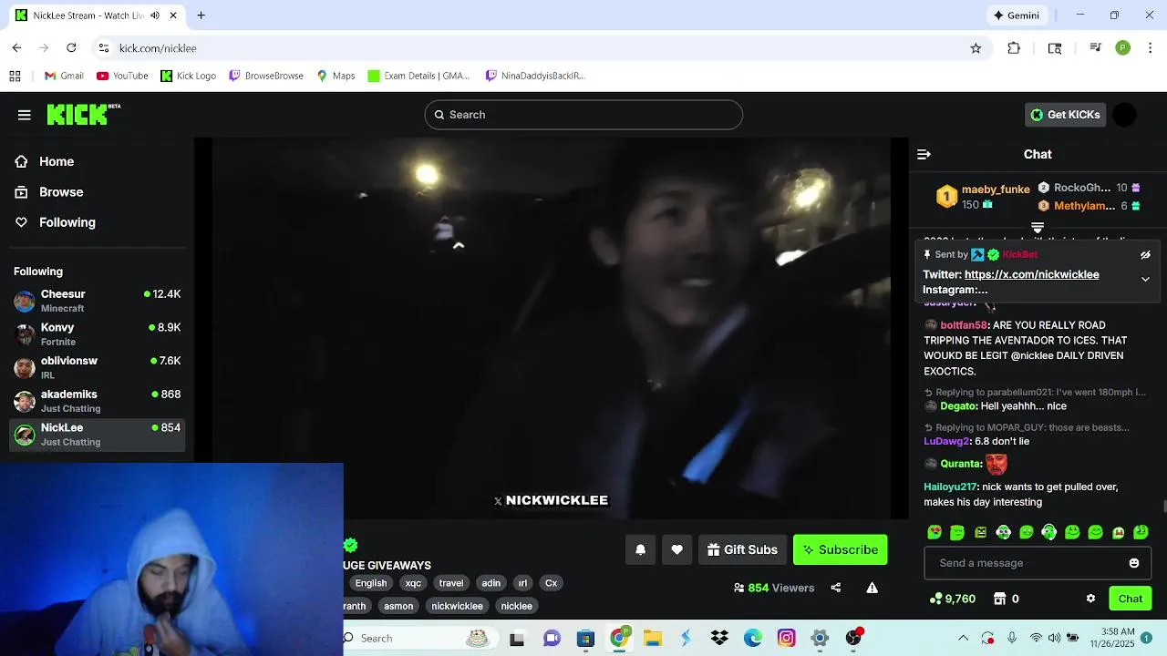The width and height of the screenshot is (1167, 656).
Task: Open File Explorer from taskbar
Action: coord(652,638)
